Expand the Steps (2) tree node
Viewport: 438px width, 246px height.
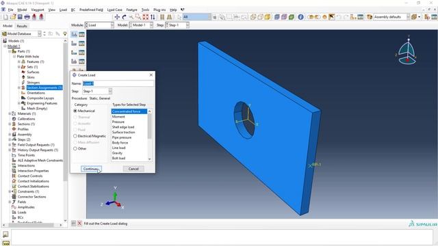[10, 139]
